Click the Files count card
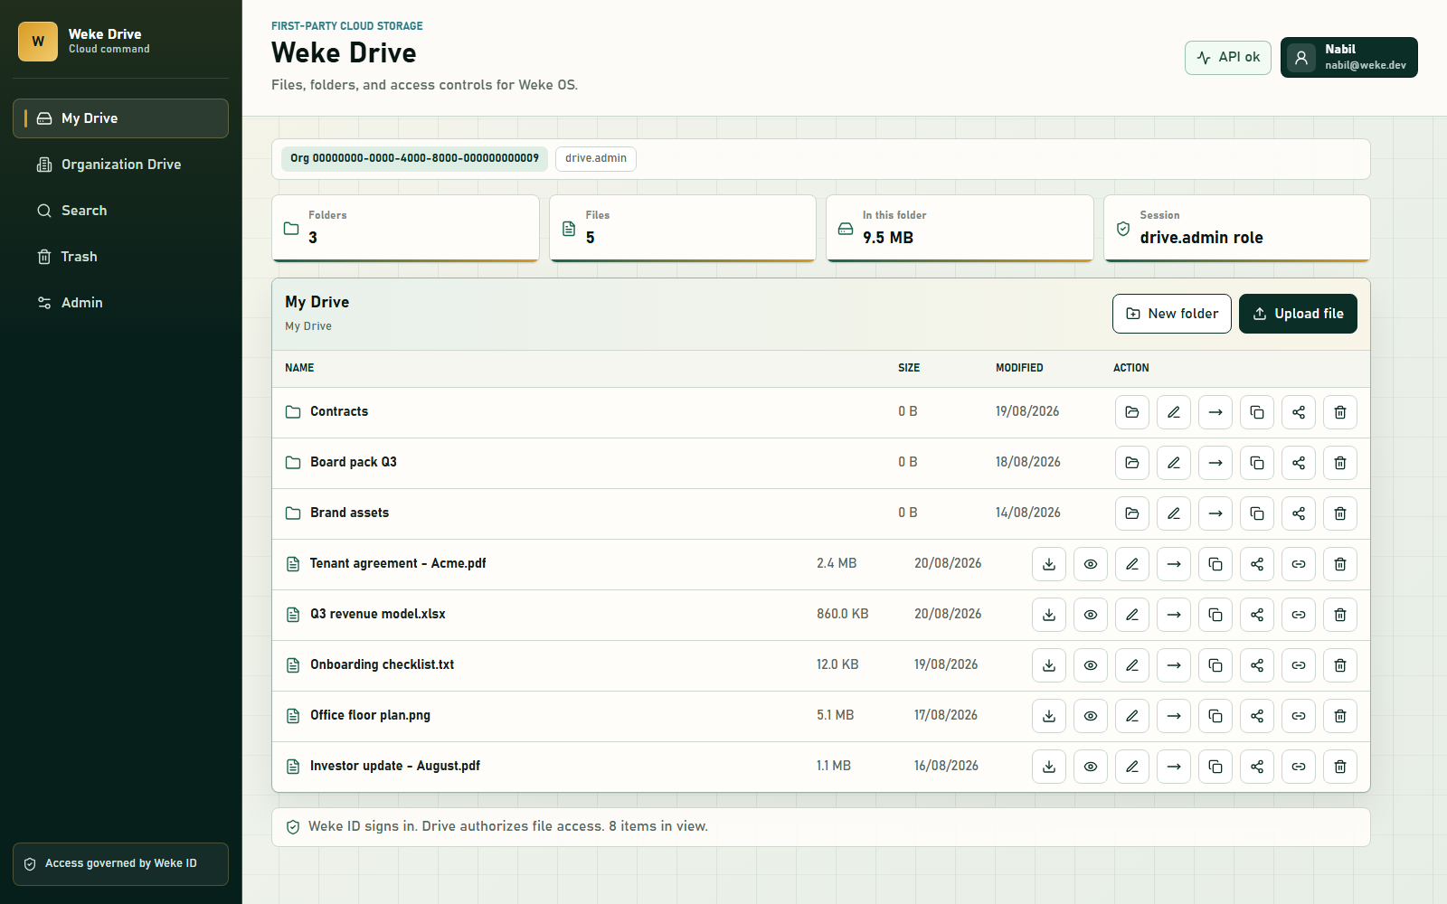The height and width of the screenshot is (904, 1447). pyautogui.click(x=683, y=229)
